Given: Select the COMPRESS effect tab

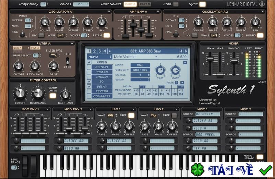Looking at the screenshot, I should (102, 96).
